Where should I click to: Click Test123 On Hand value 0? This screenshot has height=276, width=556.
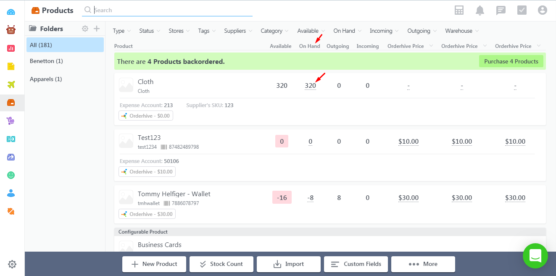[311, 142]
